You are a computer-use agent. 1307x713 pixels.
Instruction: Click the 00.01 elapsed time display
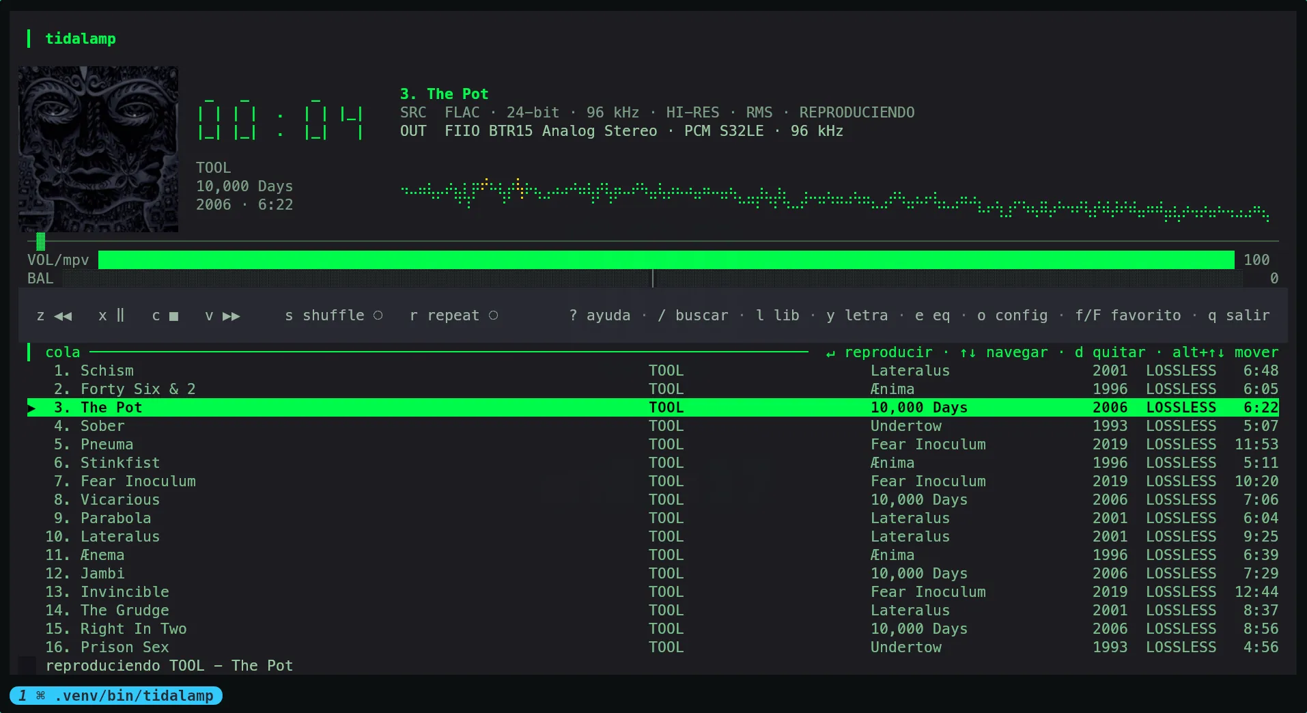280,118
